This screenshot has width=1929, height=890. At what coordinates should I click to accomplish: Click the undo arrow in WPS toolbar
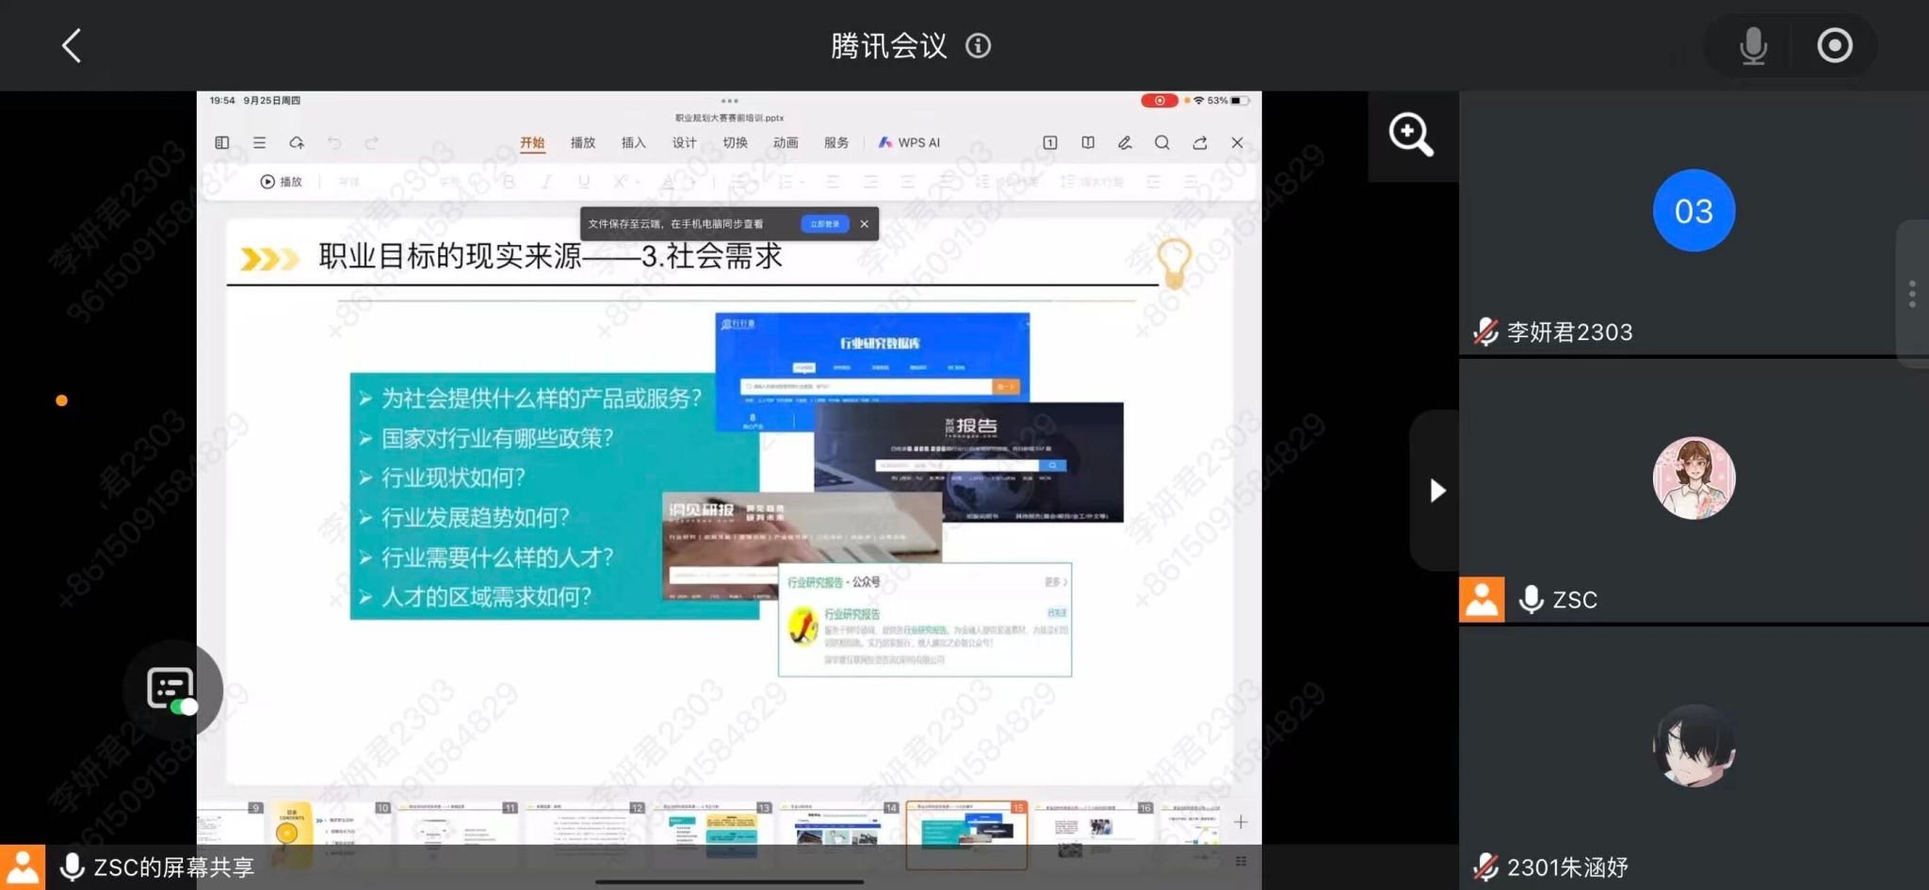click(334, 142)
